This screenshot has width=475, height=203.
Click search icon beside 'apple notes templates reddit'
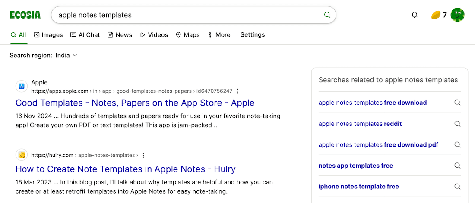pos(457,124)
